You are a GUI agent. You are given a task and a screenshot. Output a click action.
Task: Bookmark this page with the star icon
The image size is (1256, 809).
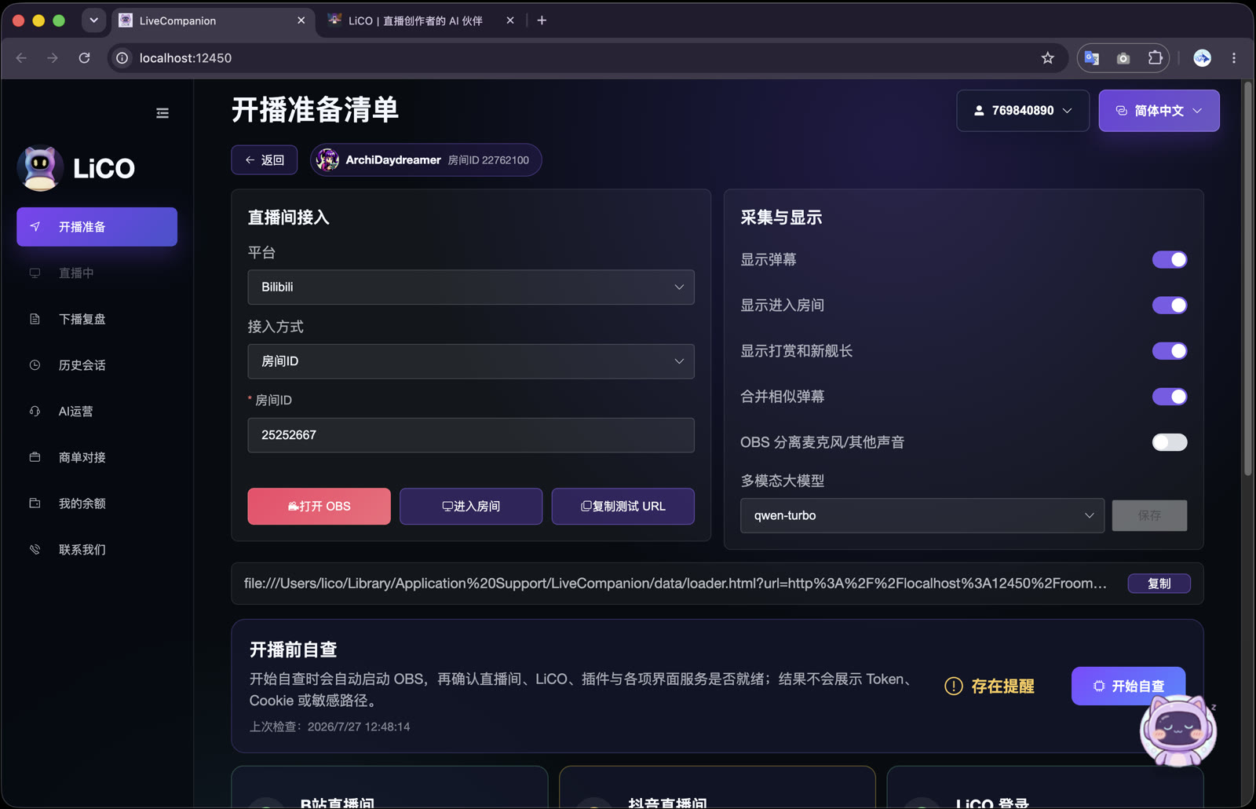click(x=1047, y=58)
